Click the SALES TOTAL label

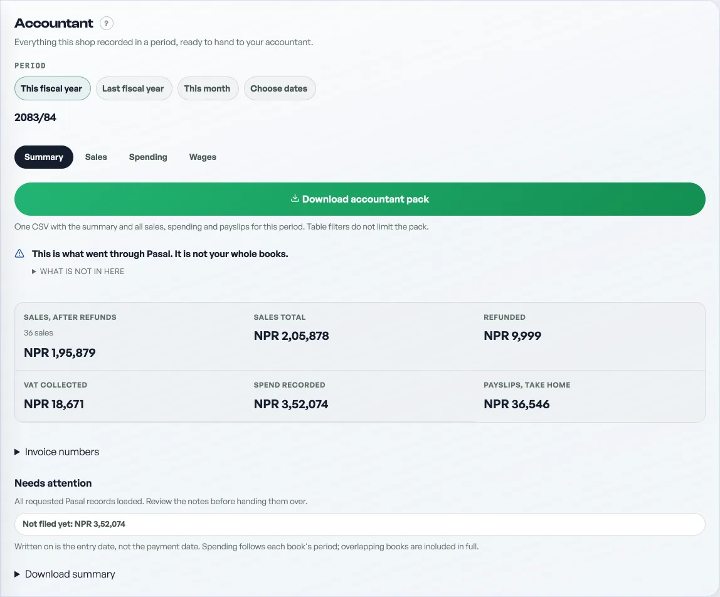tap(280, 317)
